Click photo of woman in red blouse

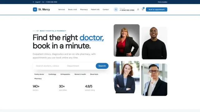(x=127, y=40)
